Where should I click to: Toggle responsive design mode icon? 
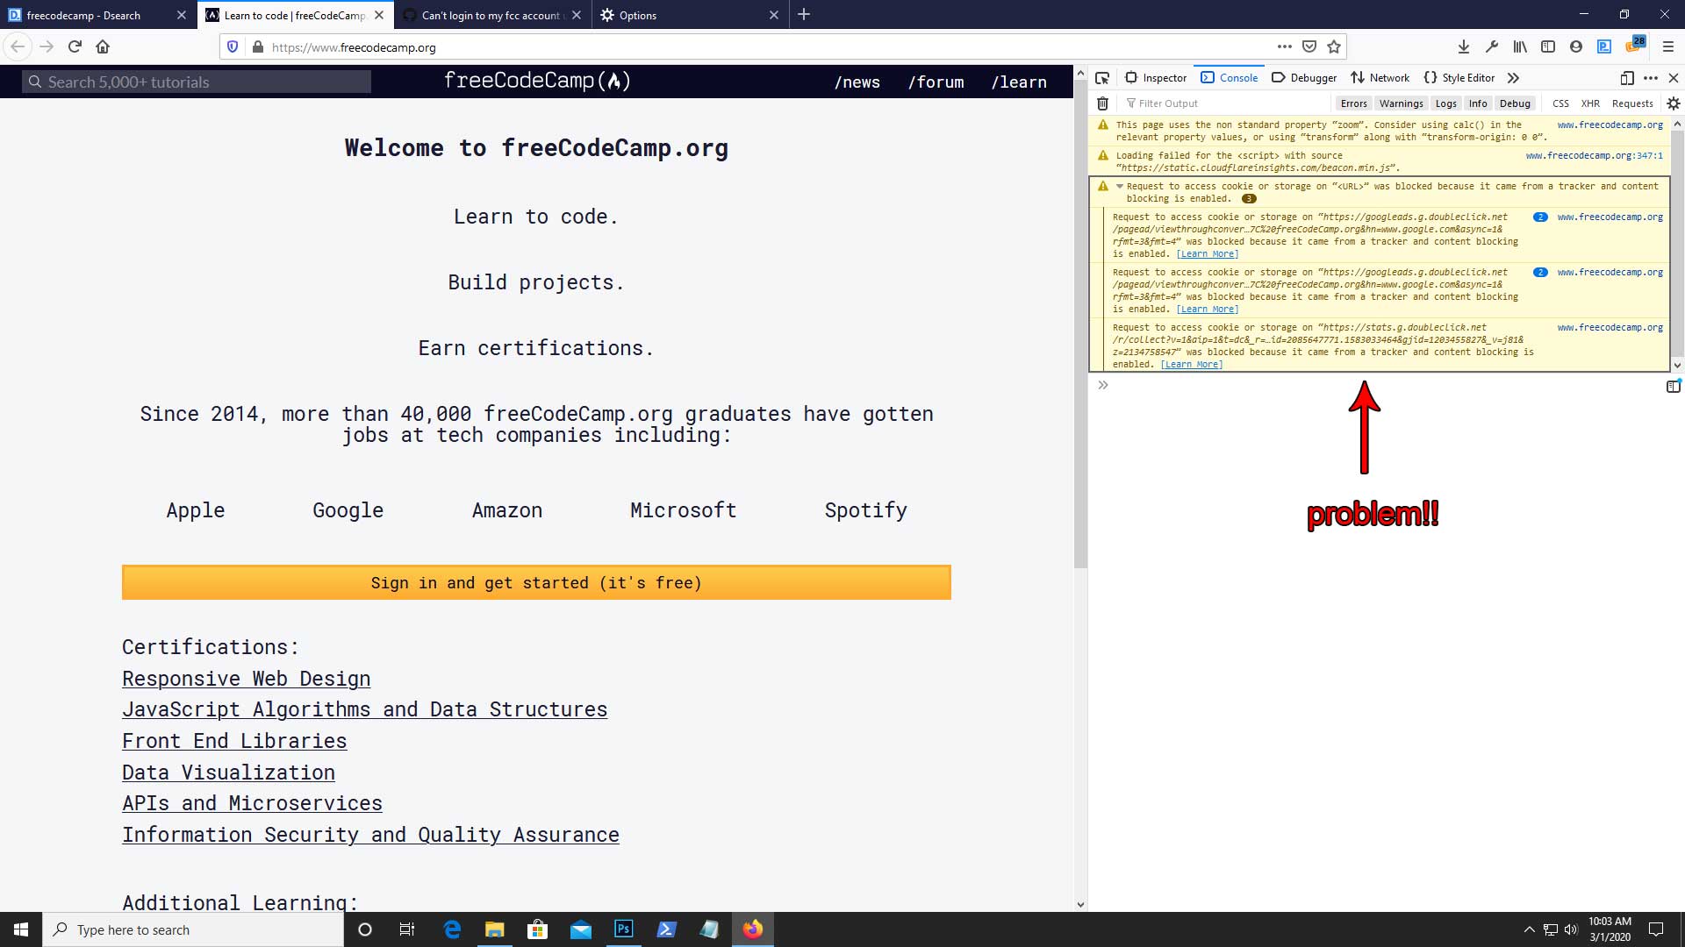pos(1626,78)
